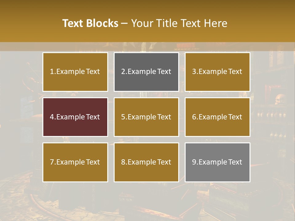Click the center "5.Example Text" block
Viewport: 295px width, 221px height.
click(x=146, y=117)
